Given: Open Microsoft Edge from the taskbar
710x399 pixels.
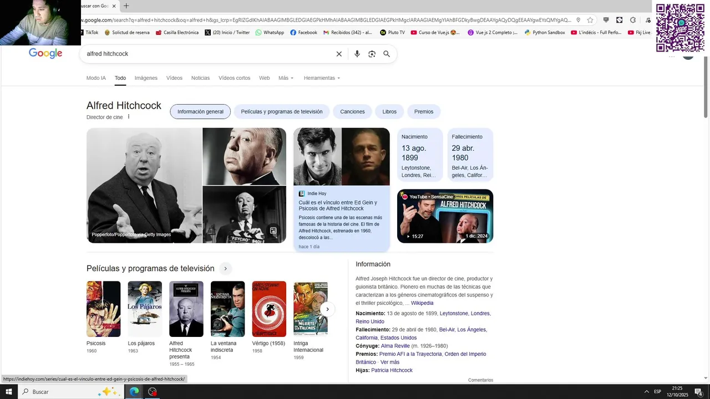Looking at the screenshot, I should [134, 392].
